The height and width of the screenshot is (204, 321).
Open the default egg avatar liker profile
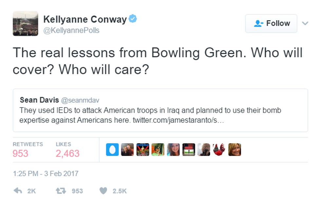112,150
